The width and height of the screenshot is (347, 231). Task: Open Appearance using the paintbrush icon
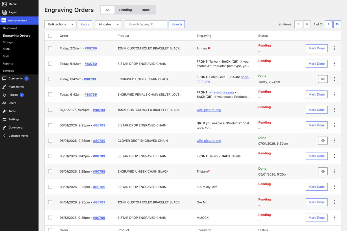[x=4, y=87]
